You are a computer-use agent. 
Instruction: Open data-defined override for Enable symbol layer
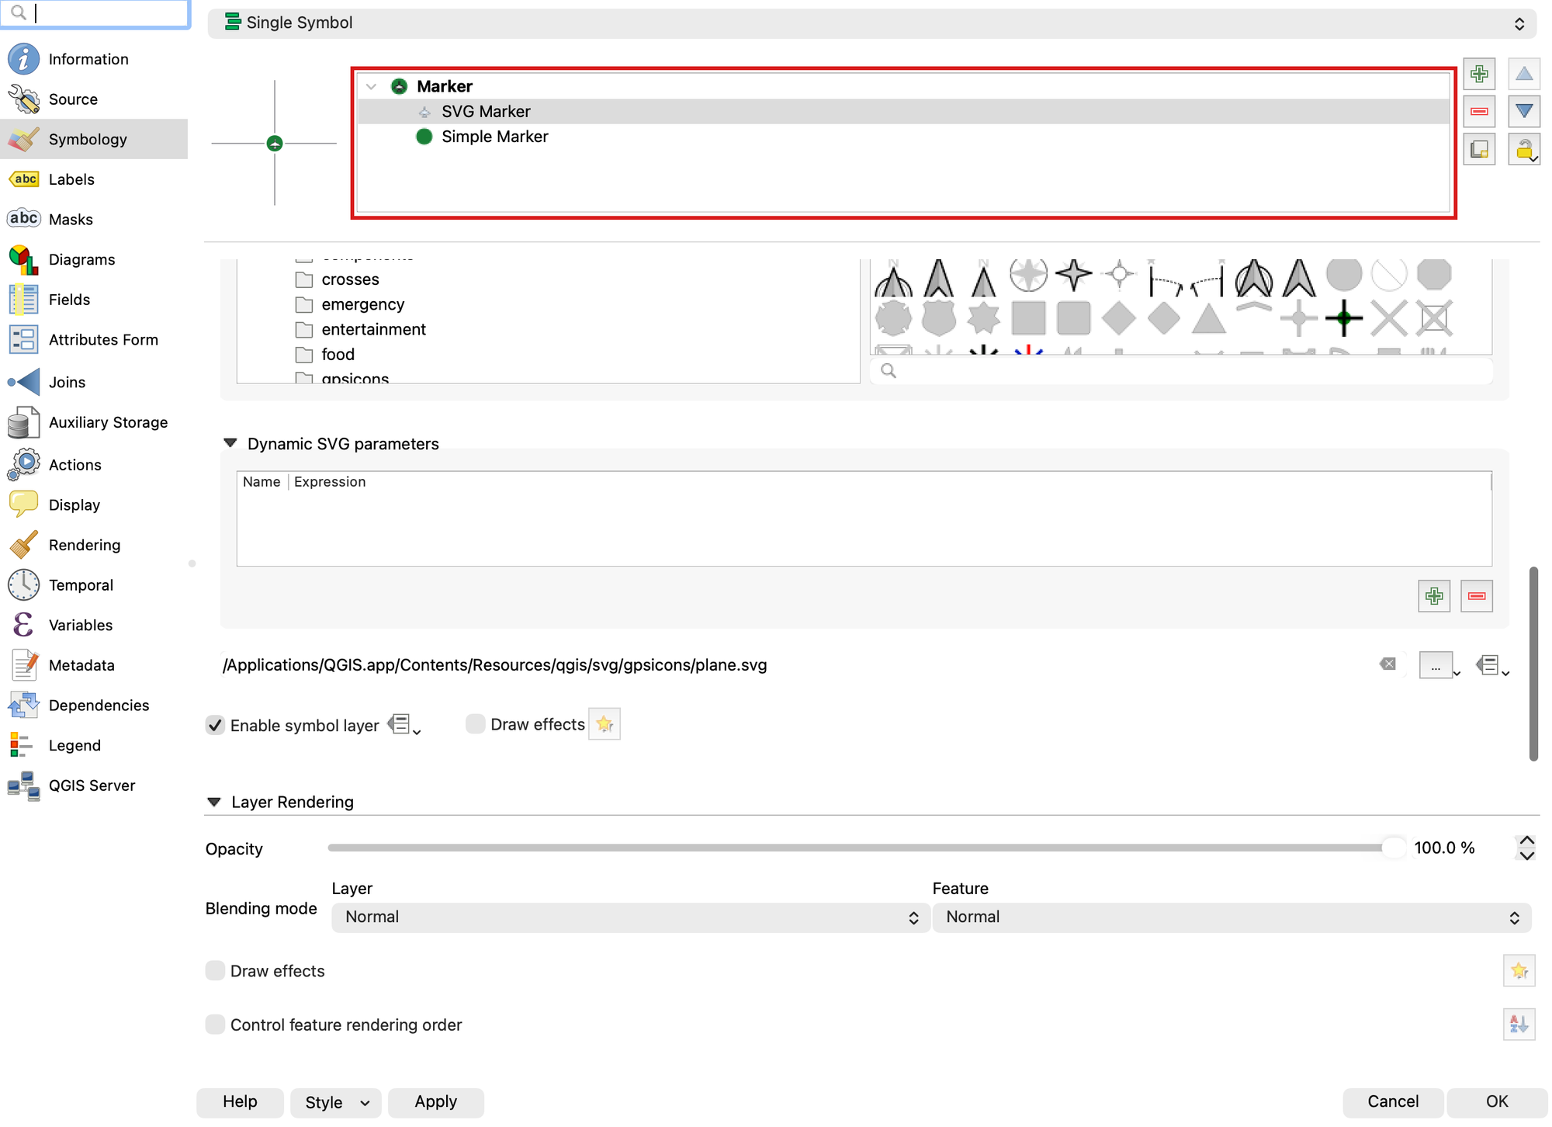pyautogui.click(x=404, y=725)
